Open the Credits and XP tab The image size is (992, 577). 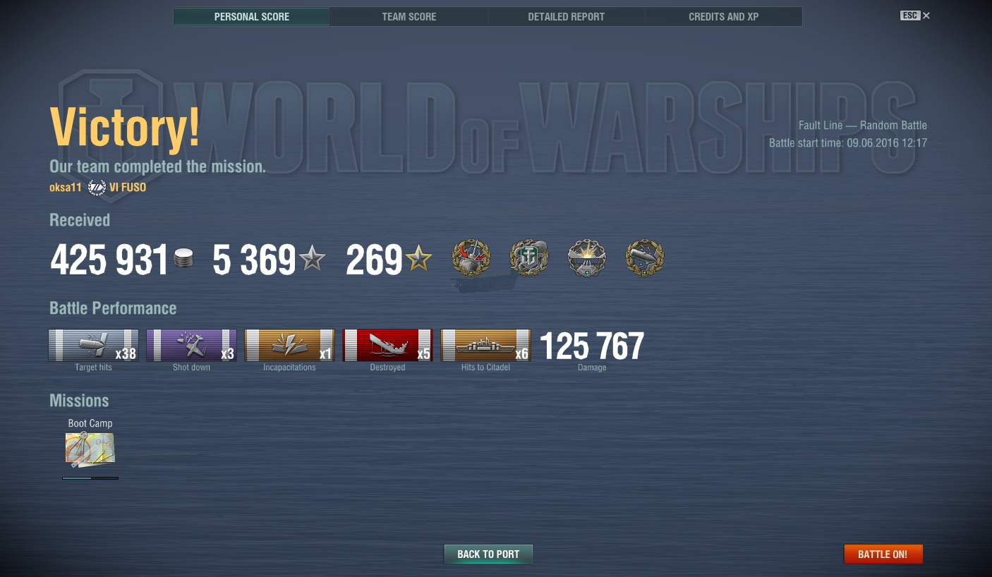pyautogui.click(x=724, y=16)
